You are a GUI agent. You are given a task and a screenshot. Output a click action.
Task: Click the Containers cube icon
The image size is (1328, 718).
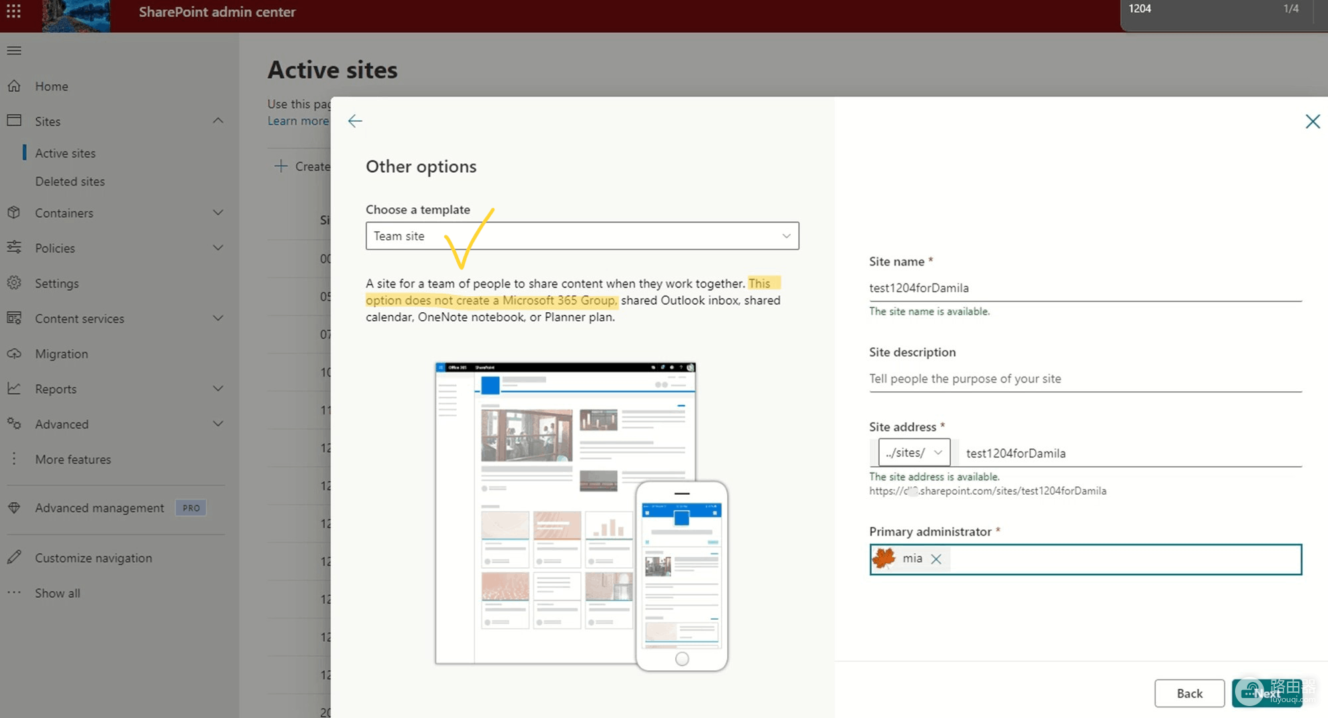tap(14, 213)
